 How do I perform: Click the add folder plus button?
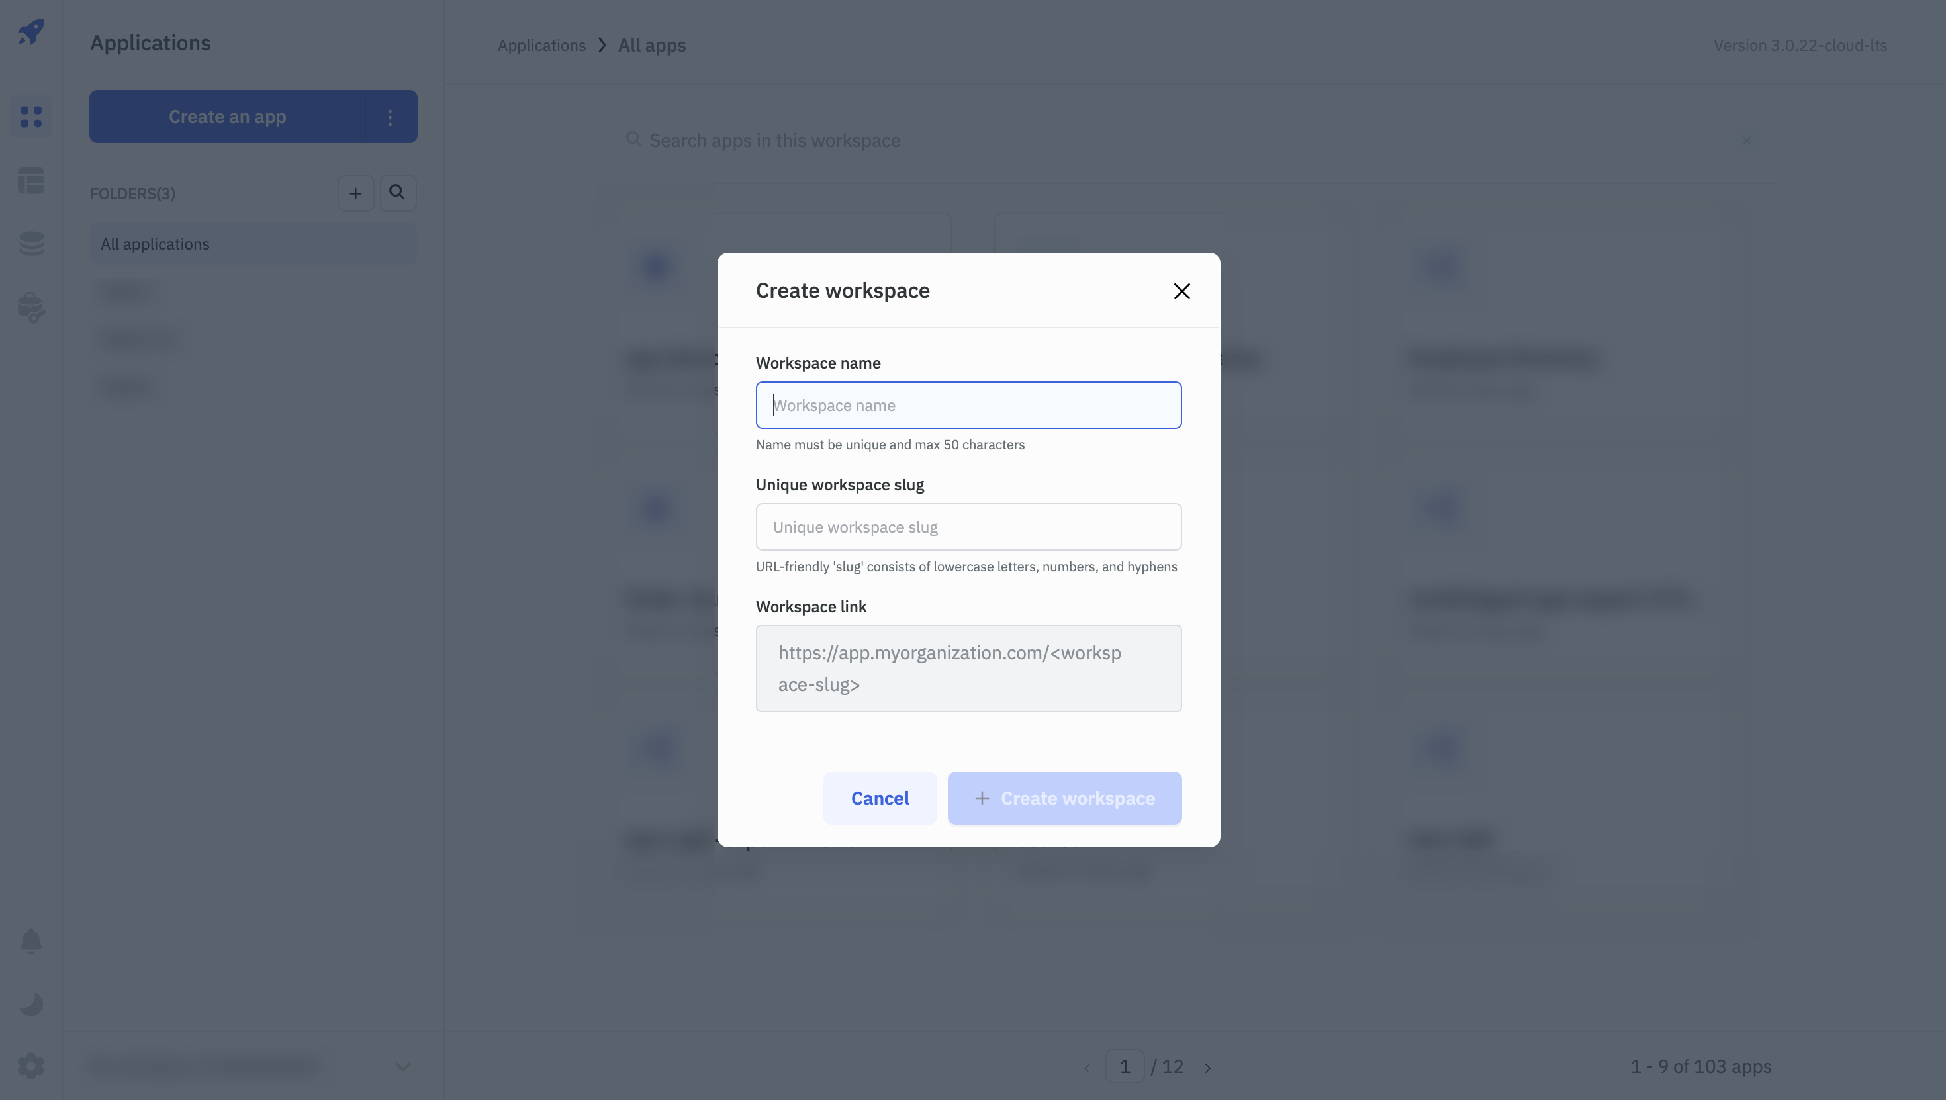356,193
